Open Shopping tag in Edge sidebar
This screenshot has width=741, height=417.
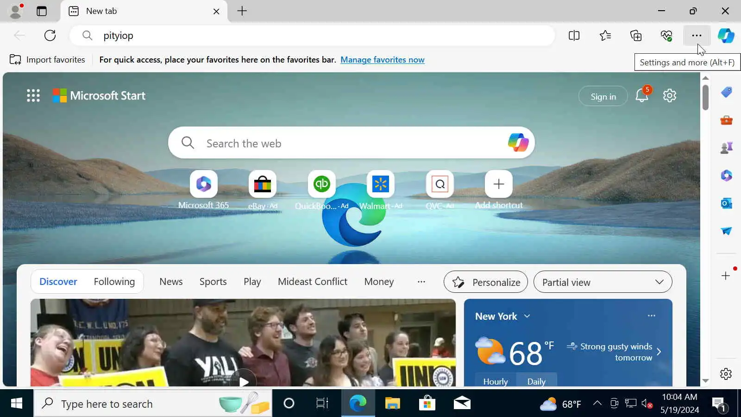click(726, 92)
